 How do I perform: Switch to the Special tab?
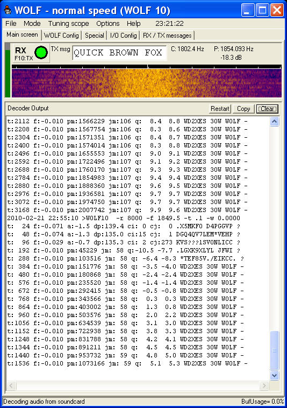95,36
